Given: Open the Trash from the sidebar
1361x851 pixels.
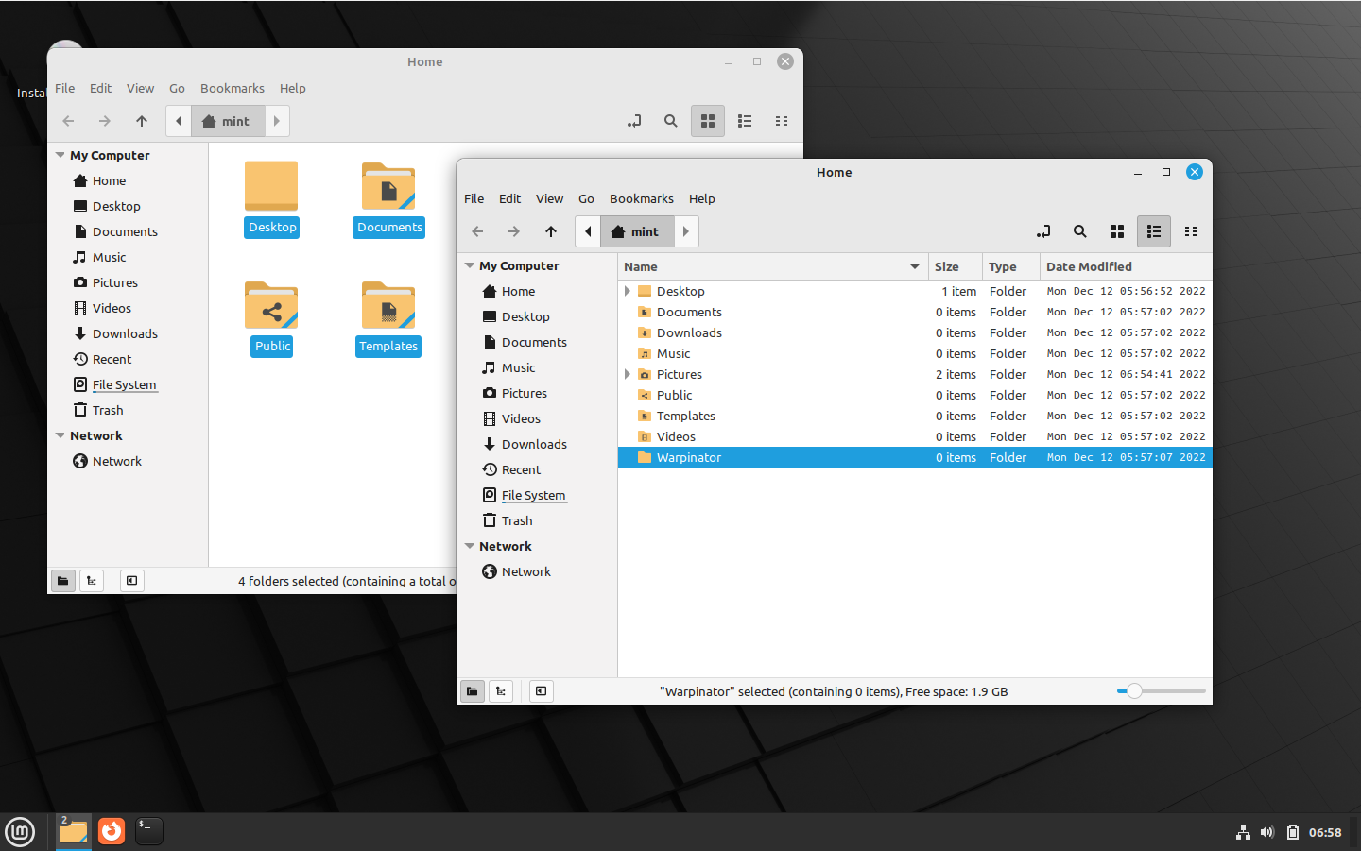Looking at the screenshot, I should tap(516, 519).
